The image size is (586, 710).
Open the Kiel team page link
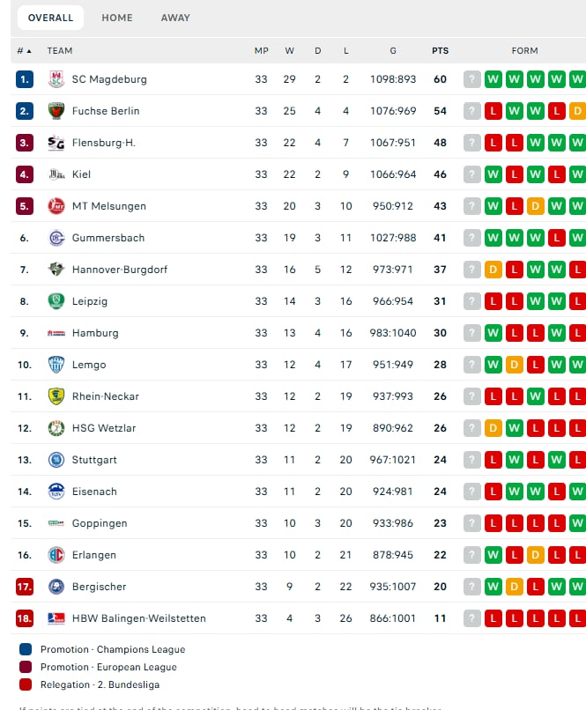(x=82, y=174)
